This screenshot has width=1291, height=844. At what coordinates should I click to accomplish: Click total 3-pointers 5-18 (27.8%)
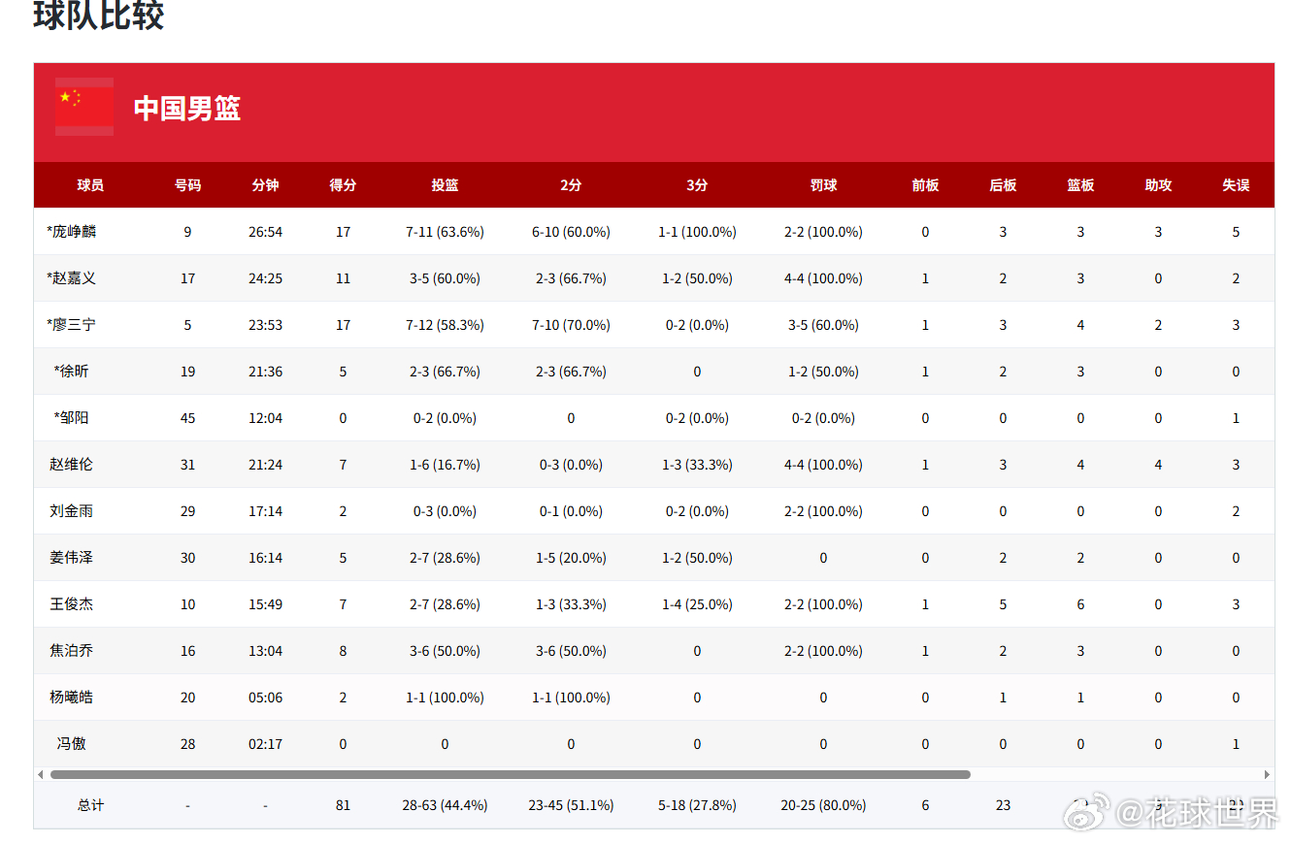(697, 805)
